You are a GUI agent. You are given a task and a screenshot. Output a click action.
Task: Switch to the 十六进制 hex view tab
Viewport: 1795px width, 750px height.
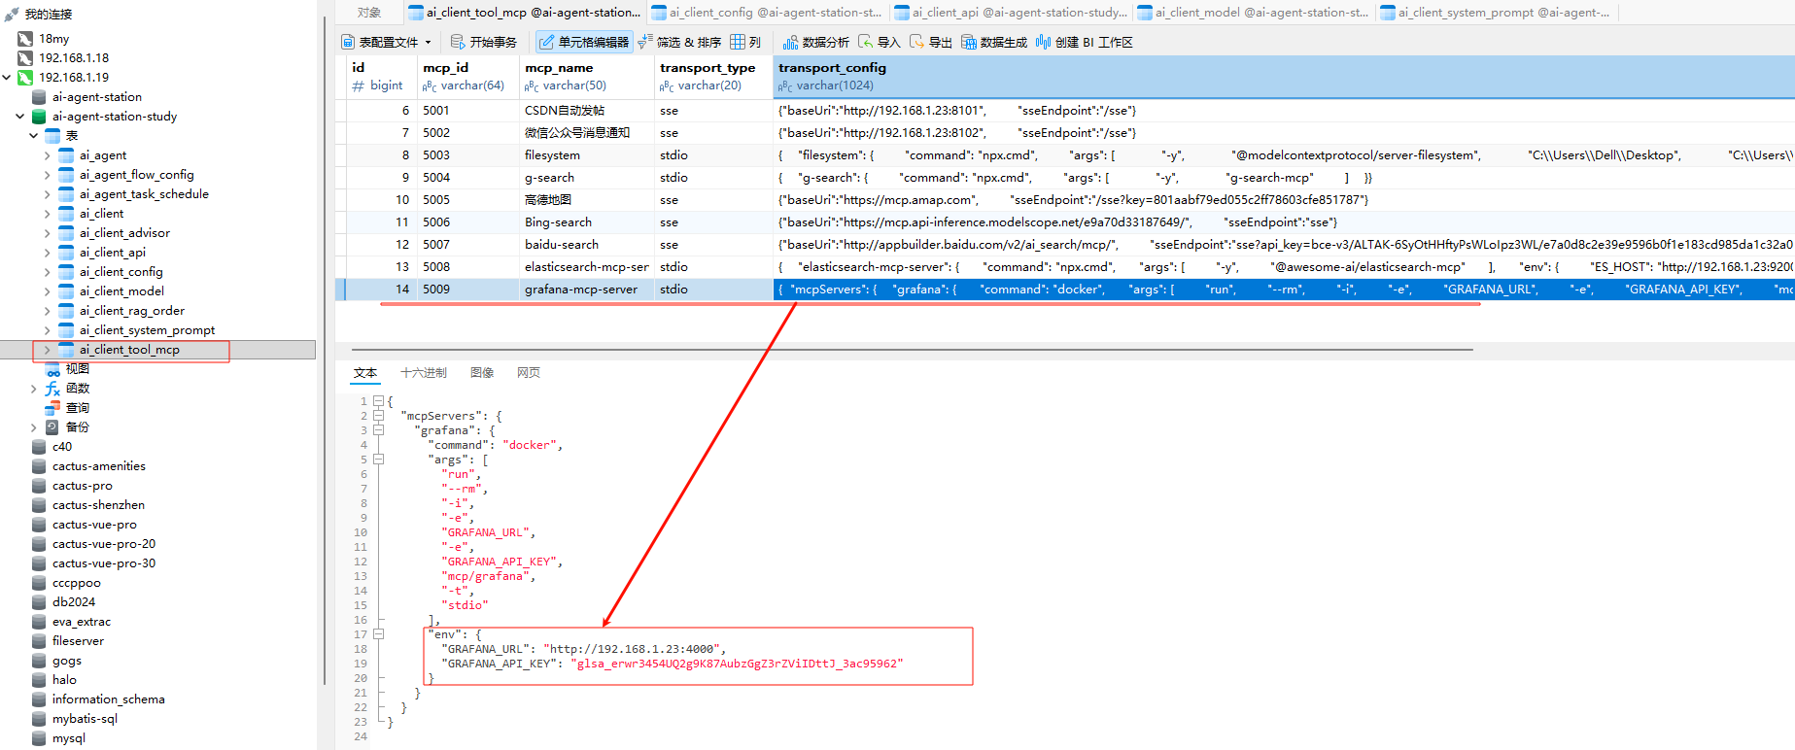(423, 373)
